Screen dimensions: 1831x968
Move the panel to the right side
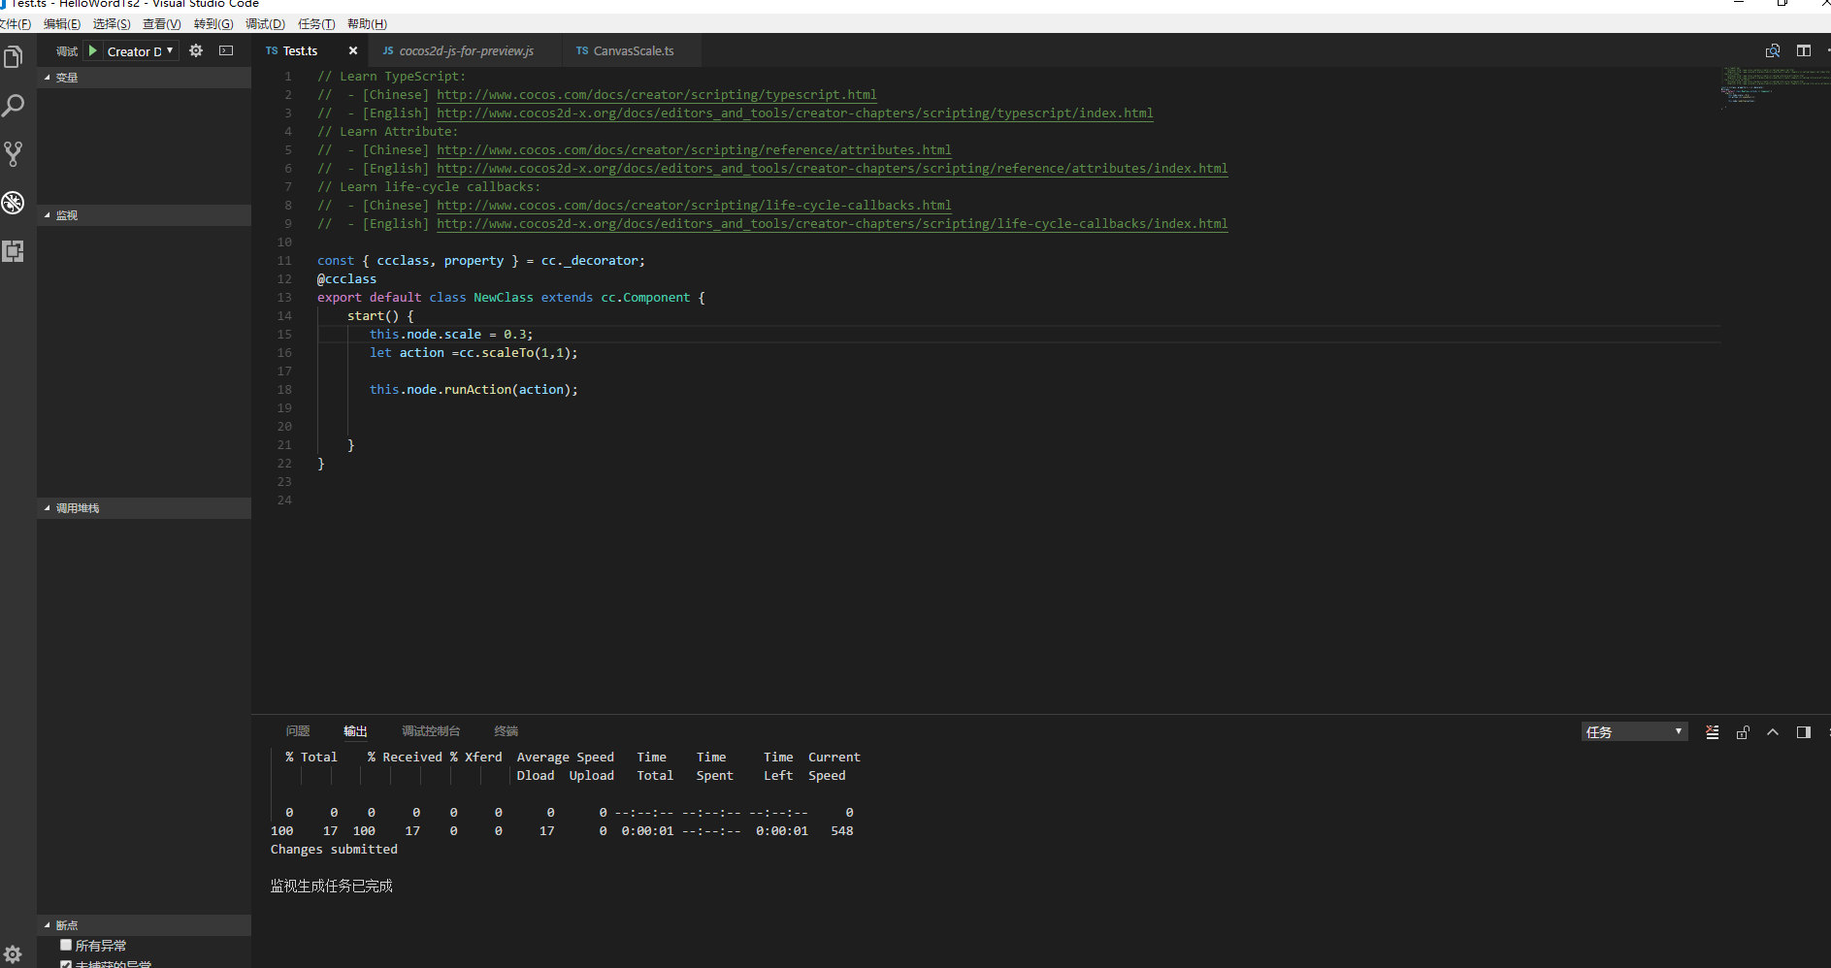1804,732
